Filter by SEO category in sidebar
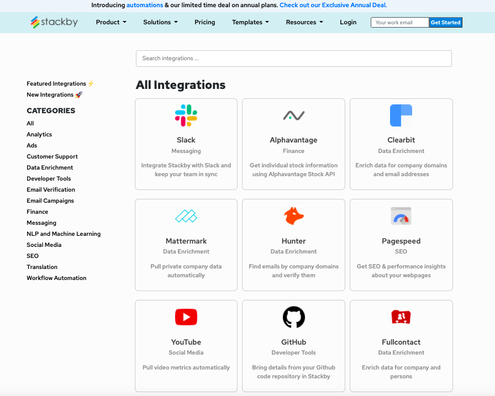The width and height of the screenshot is (495, 396). (x=33, y=256)
